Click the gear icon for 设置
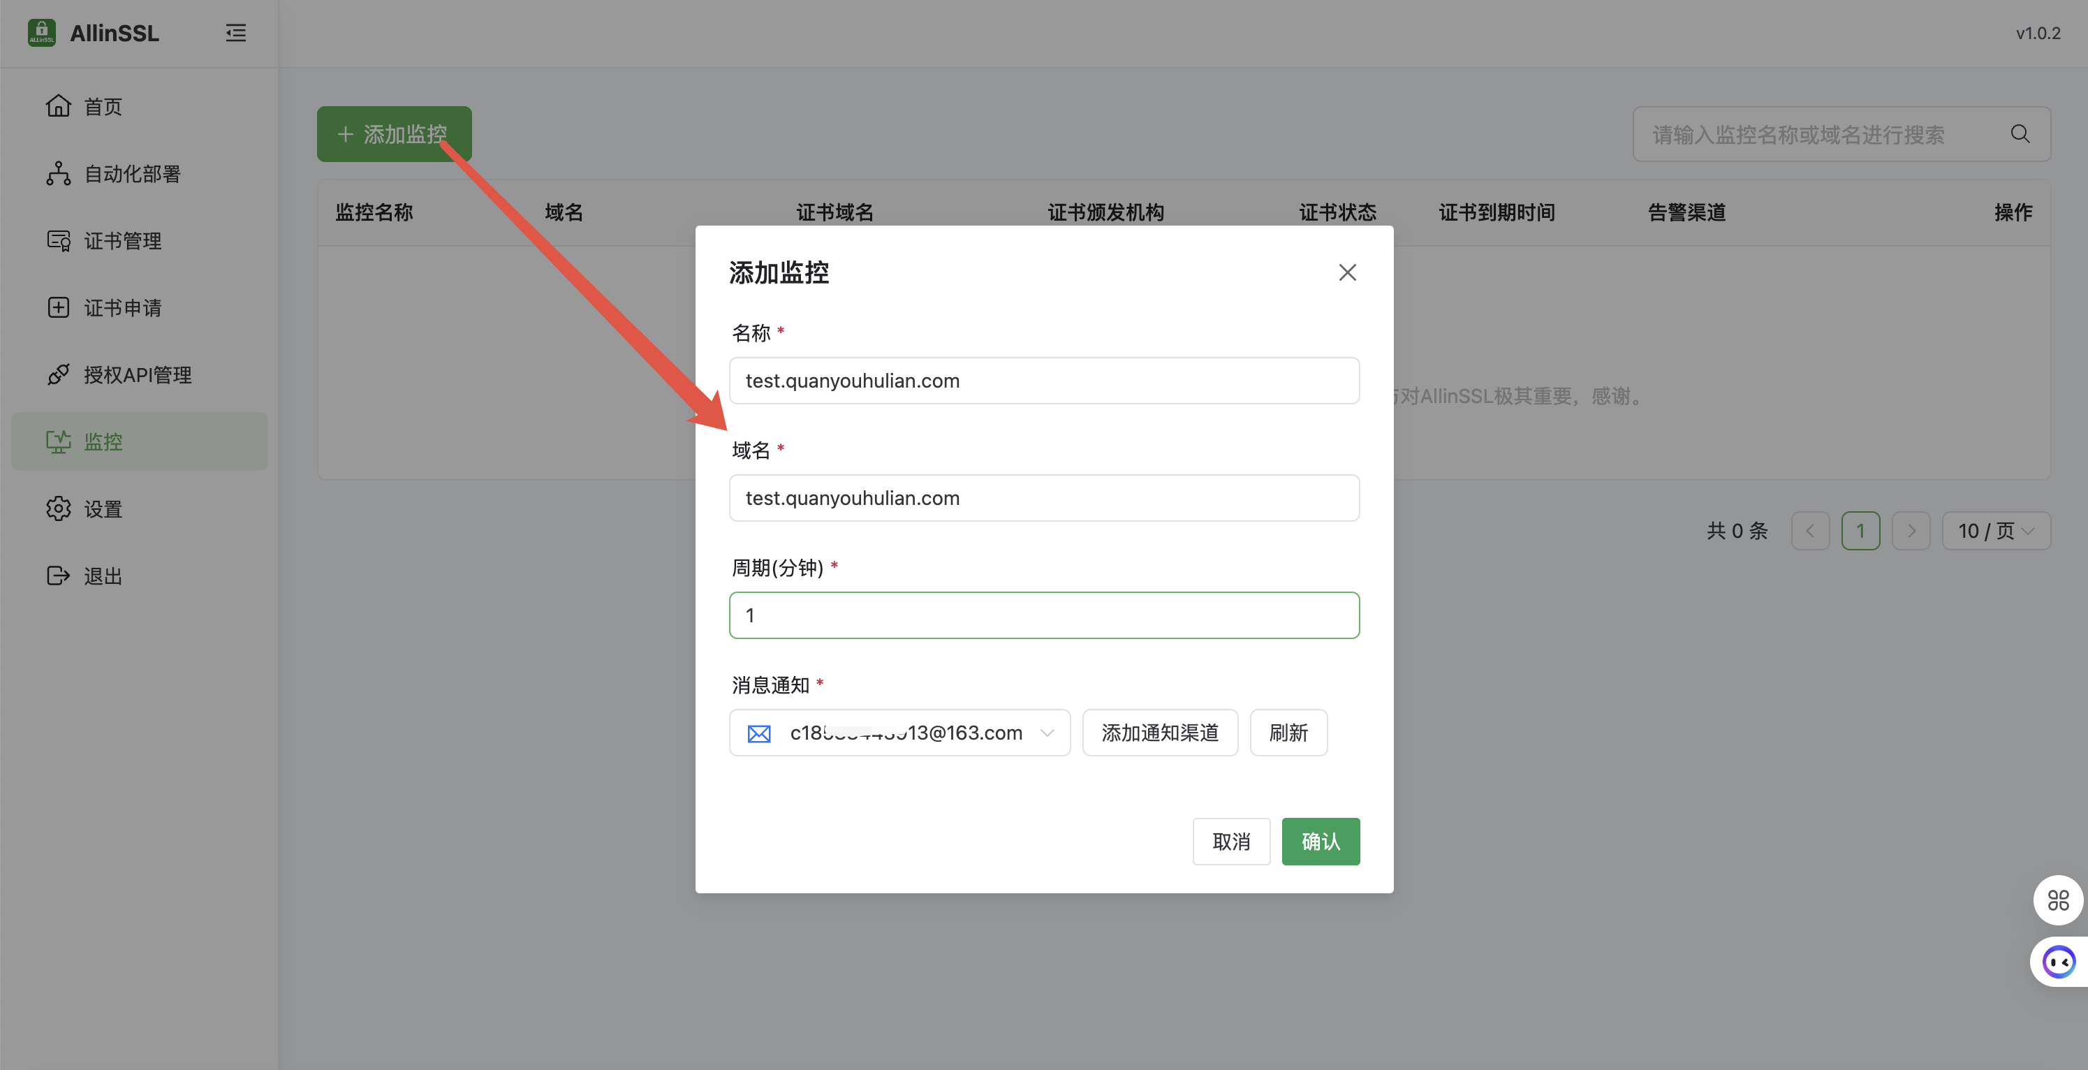 pyautogui.click(x=59, y=509)
